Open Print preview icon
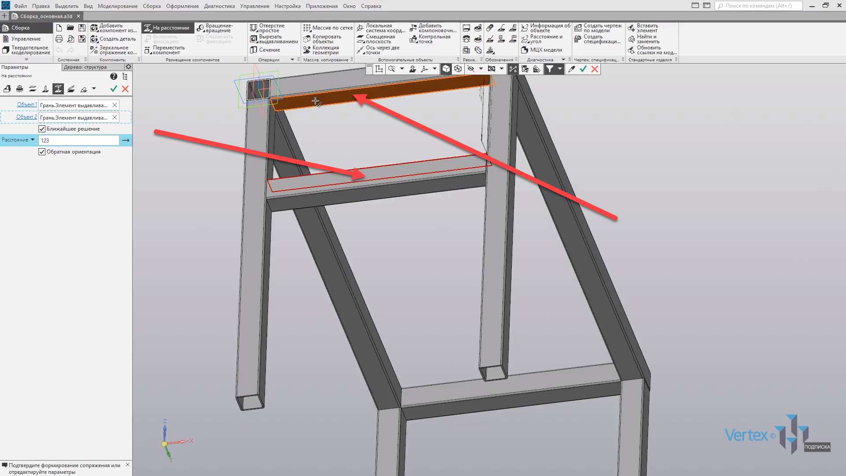The width and height of the screenshot is (846, 476). [71, 39]
